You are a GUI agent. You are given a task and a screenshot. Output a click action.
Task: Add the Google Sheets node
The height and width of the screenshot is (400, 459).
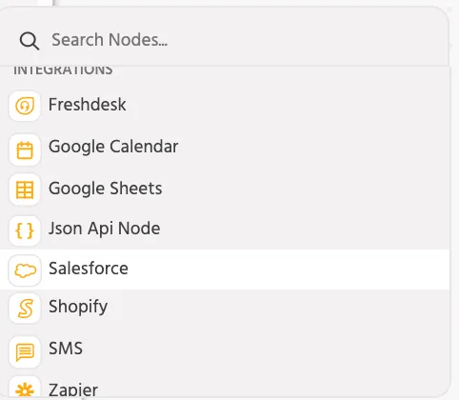point(105,189)
